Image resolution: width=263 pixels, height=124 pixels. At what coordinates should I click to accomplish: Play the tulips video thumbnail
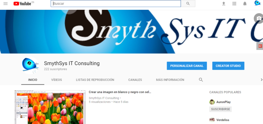(x=50, y=107)
